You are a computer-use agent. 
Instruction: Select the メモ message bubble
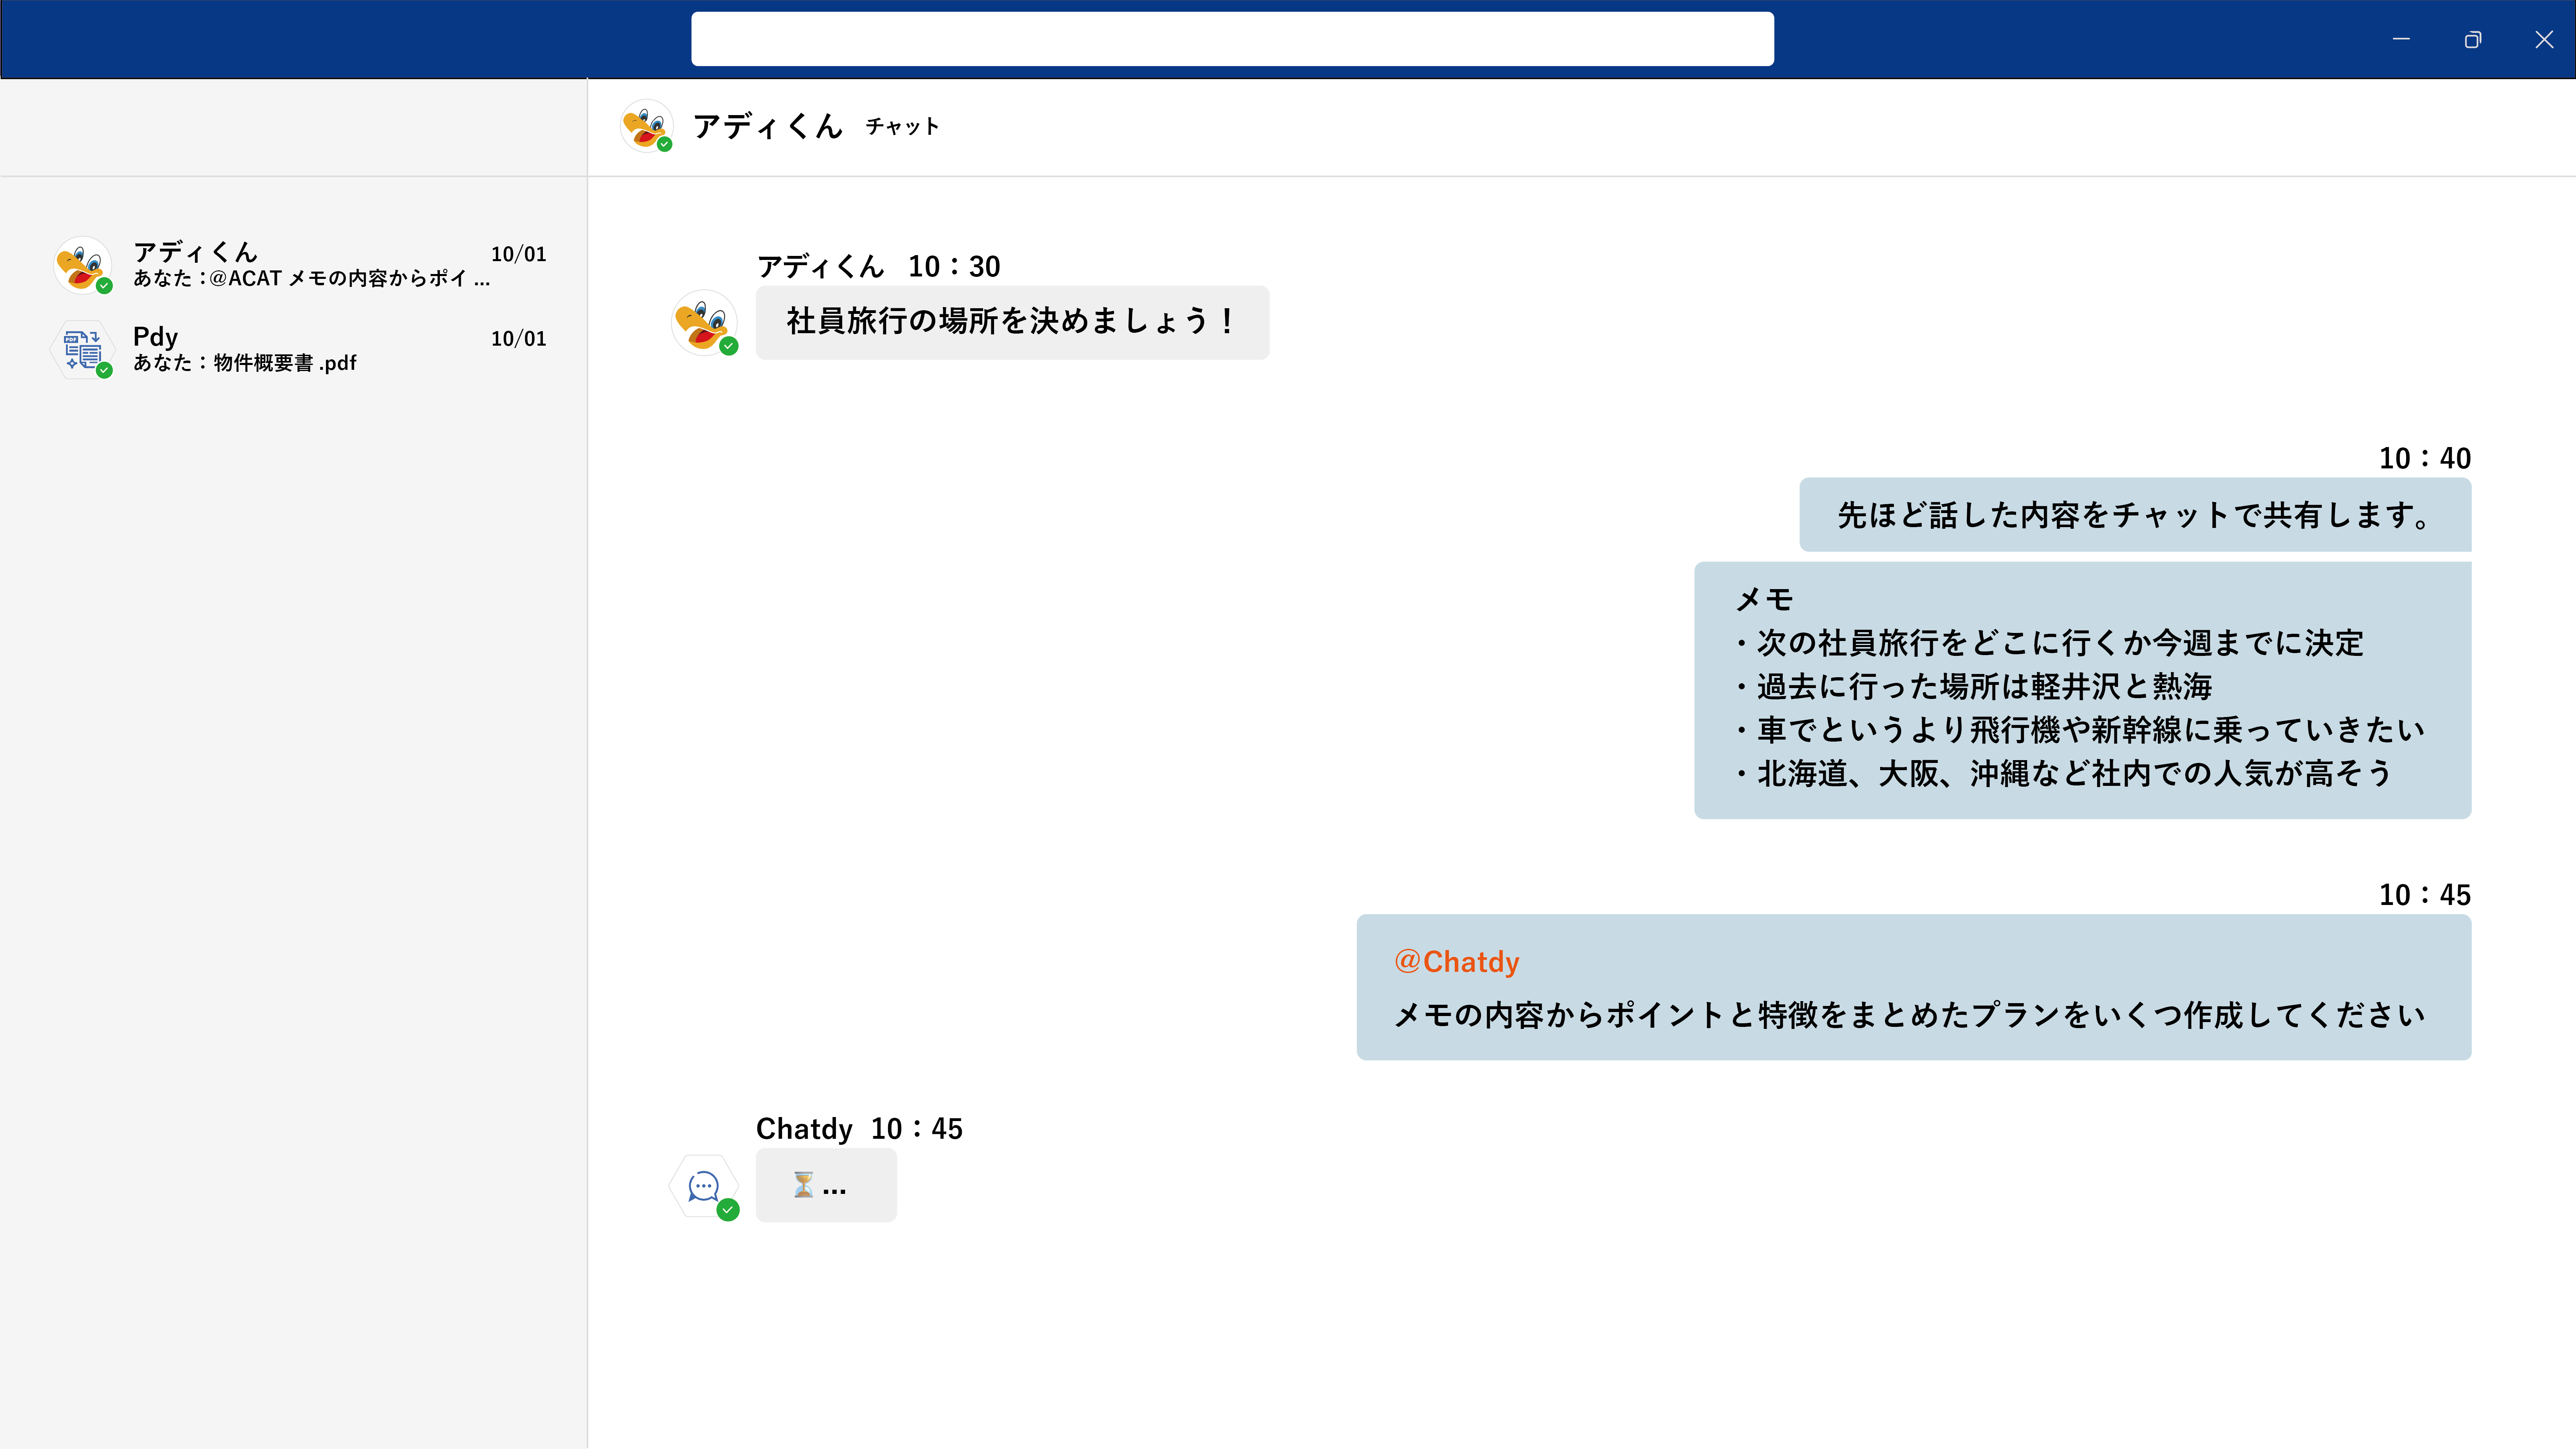click(2082, 690)
